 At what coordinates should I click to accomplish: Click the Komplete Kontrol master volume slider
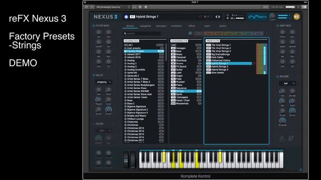(290, 7)
